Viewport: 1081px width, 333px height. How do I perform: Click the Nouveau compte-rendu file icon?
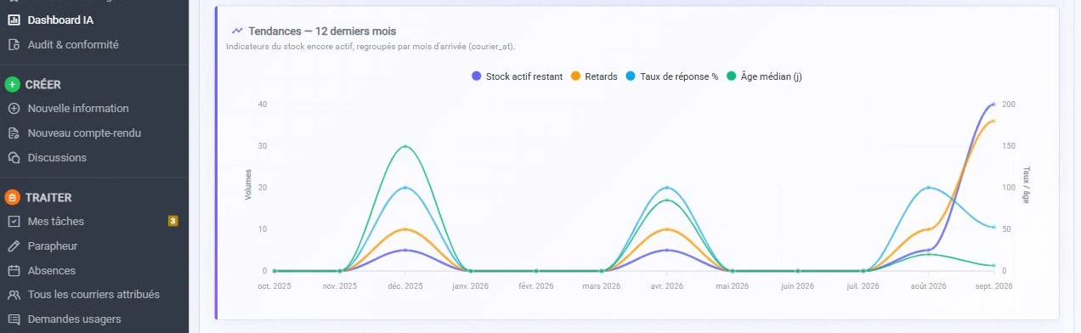click(x=13, y=133)
